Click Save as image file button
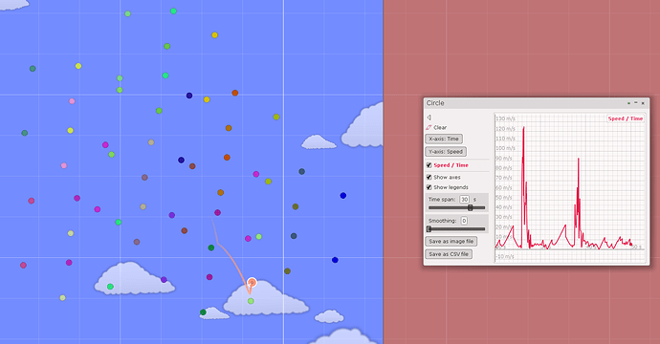Screen dimensions: 660x344 tap(451, 242)
